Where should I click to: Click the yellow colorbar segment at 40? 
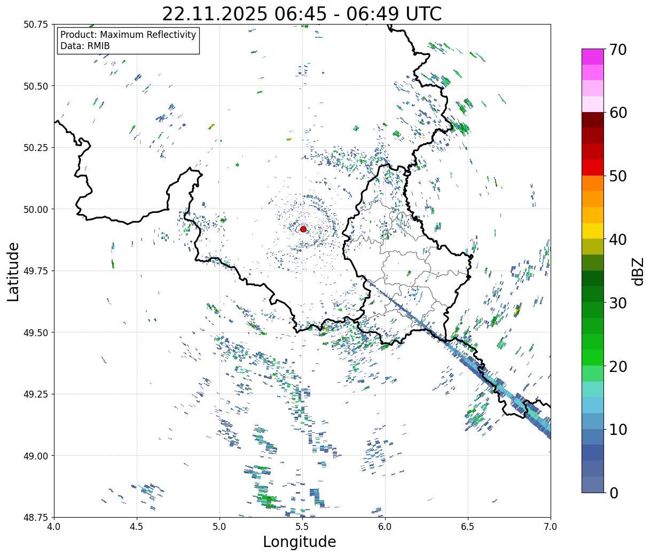(593, 231)
